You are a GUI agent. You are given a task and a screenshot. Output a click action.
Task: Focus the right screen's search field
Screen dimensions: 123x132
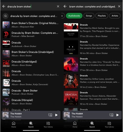pos(92,7)
